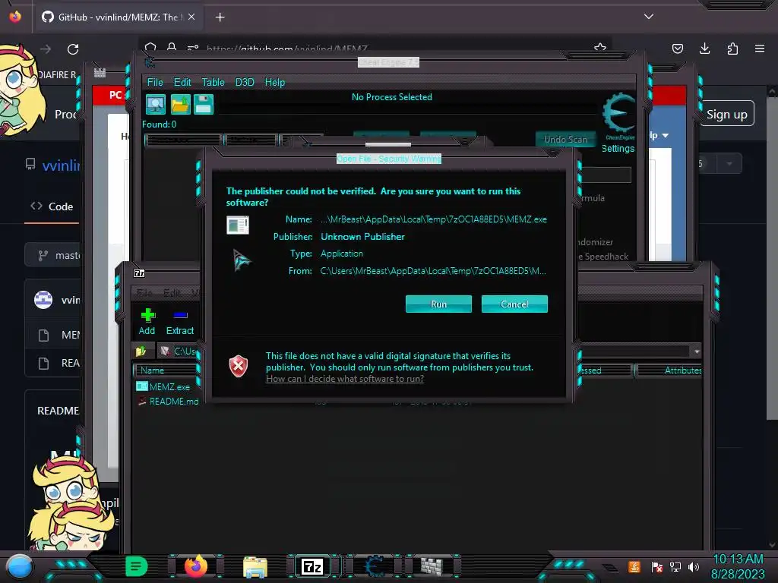Screen dimensions: 778x583
Task: Open Cheat Engine File menu
Action: (x=155, y=82)
